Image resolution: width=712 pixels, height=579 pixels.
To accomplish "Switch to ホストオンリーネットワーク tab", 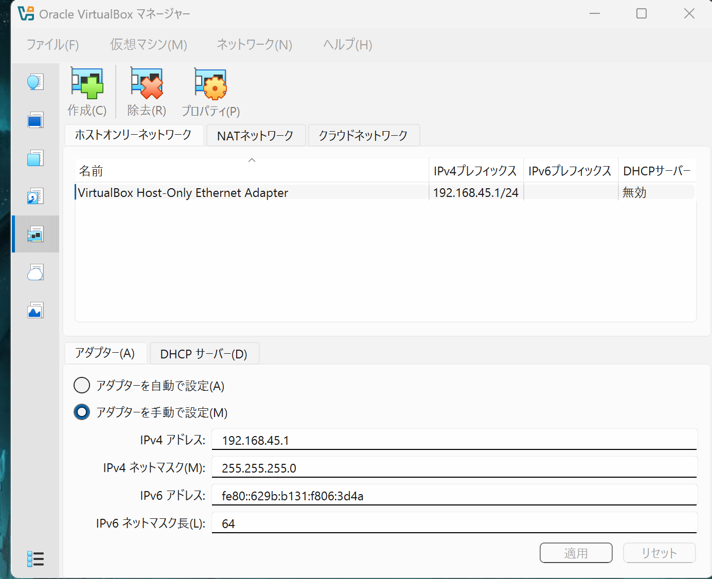I will (x=134, y=135).
